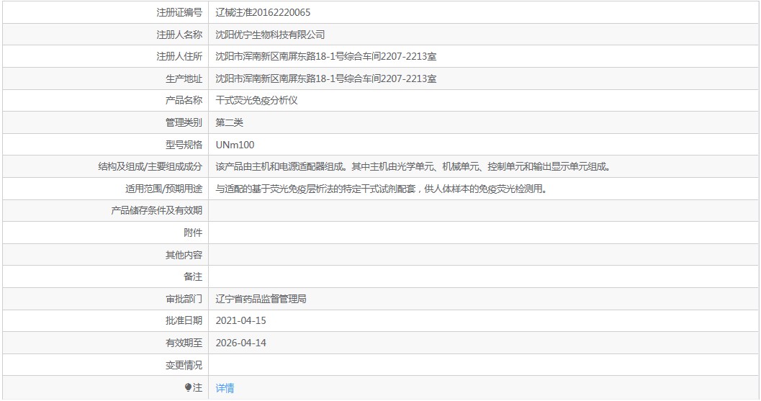Click the 生产地址 address value
The image size is (761, 401).
[325, 78]
